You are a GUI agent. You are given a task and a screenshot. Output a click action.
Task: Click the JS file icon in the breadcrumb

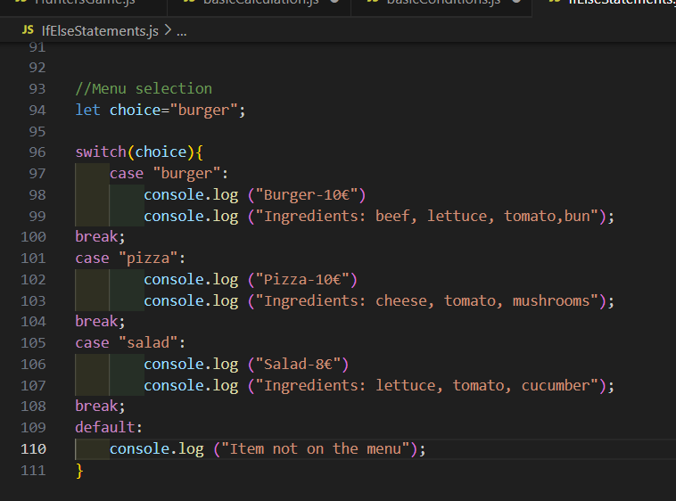[28, 31]
